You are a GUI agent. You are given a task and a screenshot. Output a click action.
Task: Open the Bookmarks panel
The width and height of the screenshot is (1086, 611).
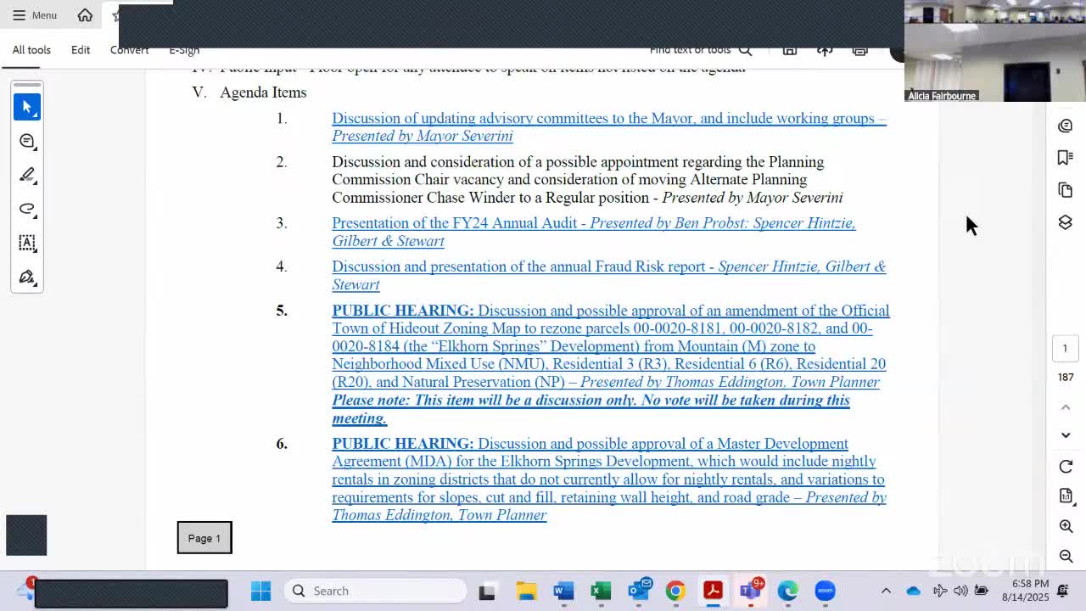pos(1066,158)
